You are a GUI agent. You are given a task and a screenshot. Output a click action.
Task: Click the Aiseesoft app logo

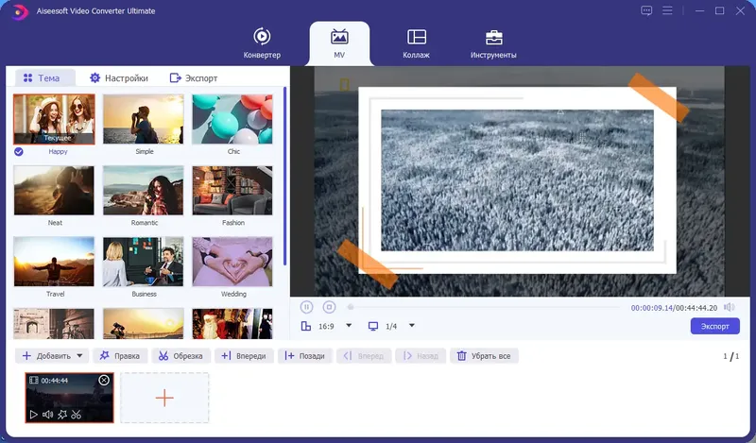(x=20, y=11)
